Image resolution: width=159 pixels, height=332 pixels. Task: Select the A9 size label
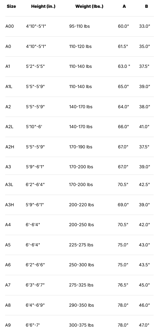pyautogui.click(x=8, y=325)
